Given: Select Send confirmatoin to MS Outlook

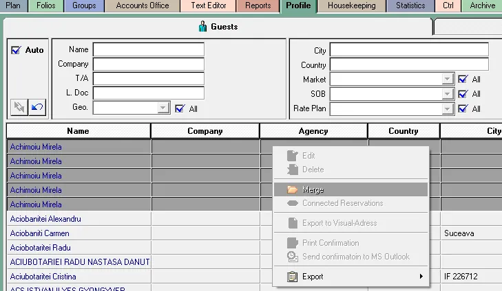Looking at the screenshot, I should click(351, 257).
